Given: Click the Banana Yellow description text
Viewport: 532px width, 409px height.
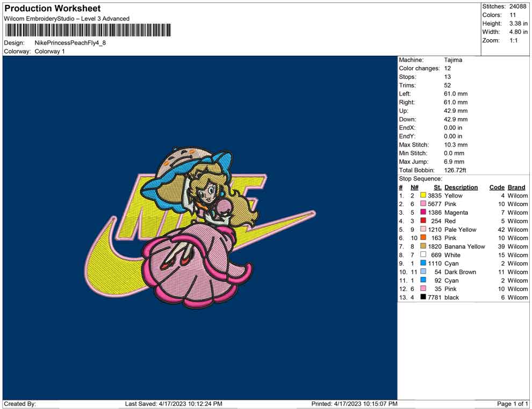Looking at the screenshot, I should 464,246.
